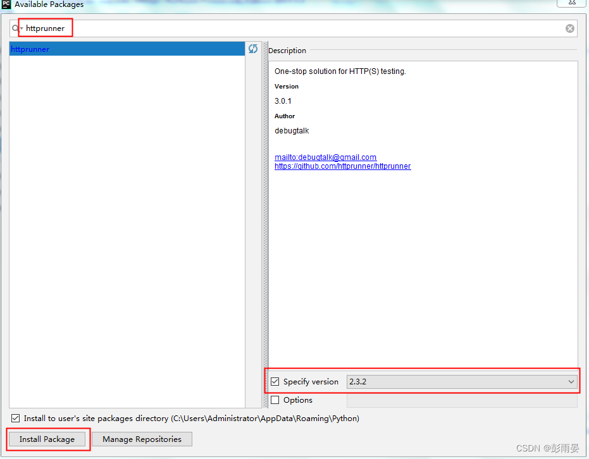The width and height of the screenshot is (589, 459).
Task: Toggle the Specify version checkbox
Action: [275, 382]
